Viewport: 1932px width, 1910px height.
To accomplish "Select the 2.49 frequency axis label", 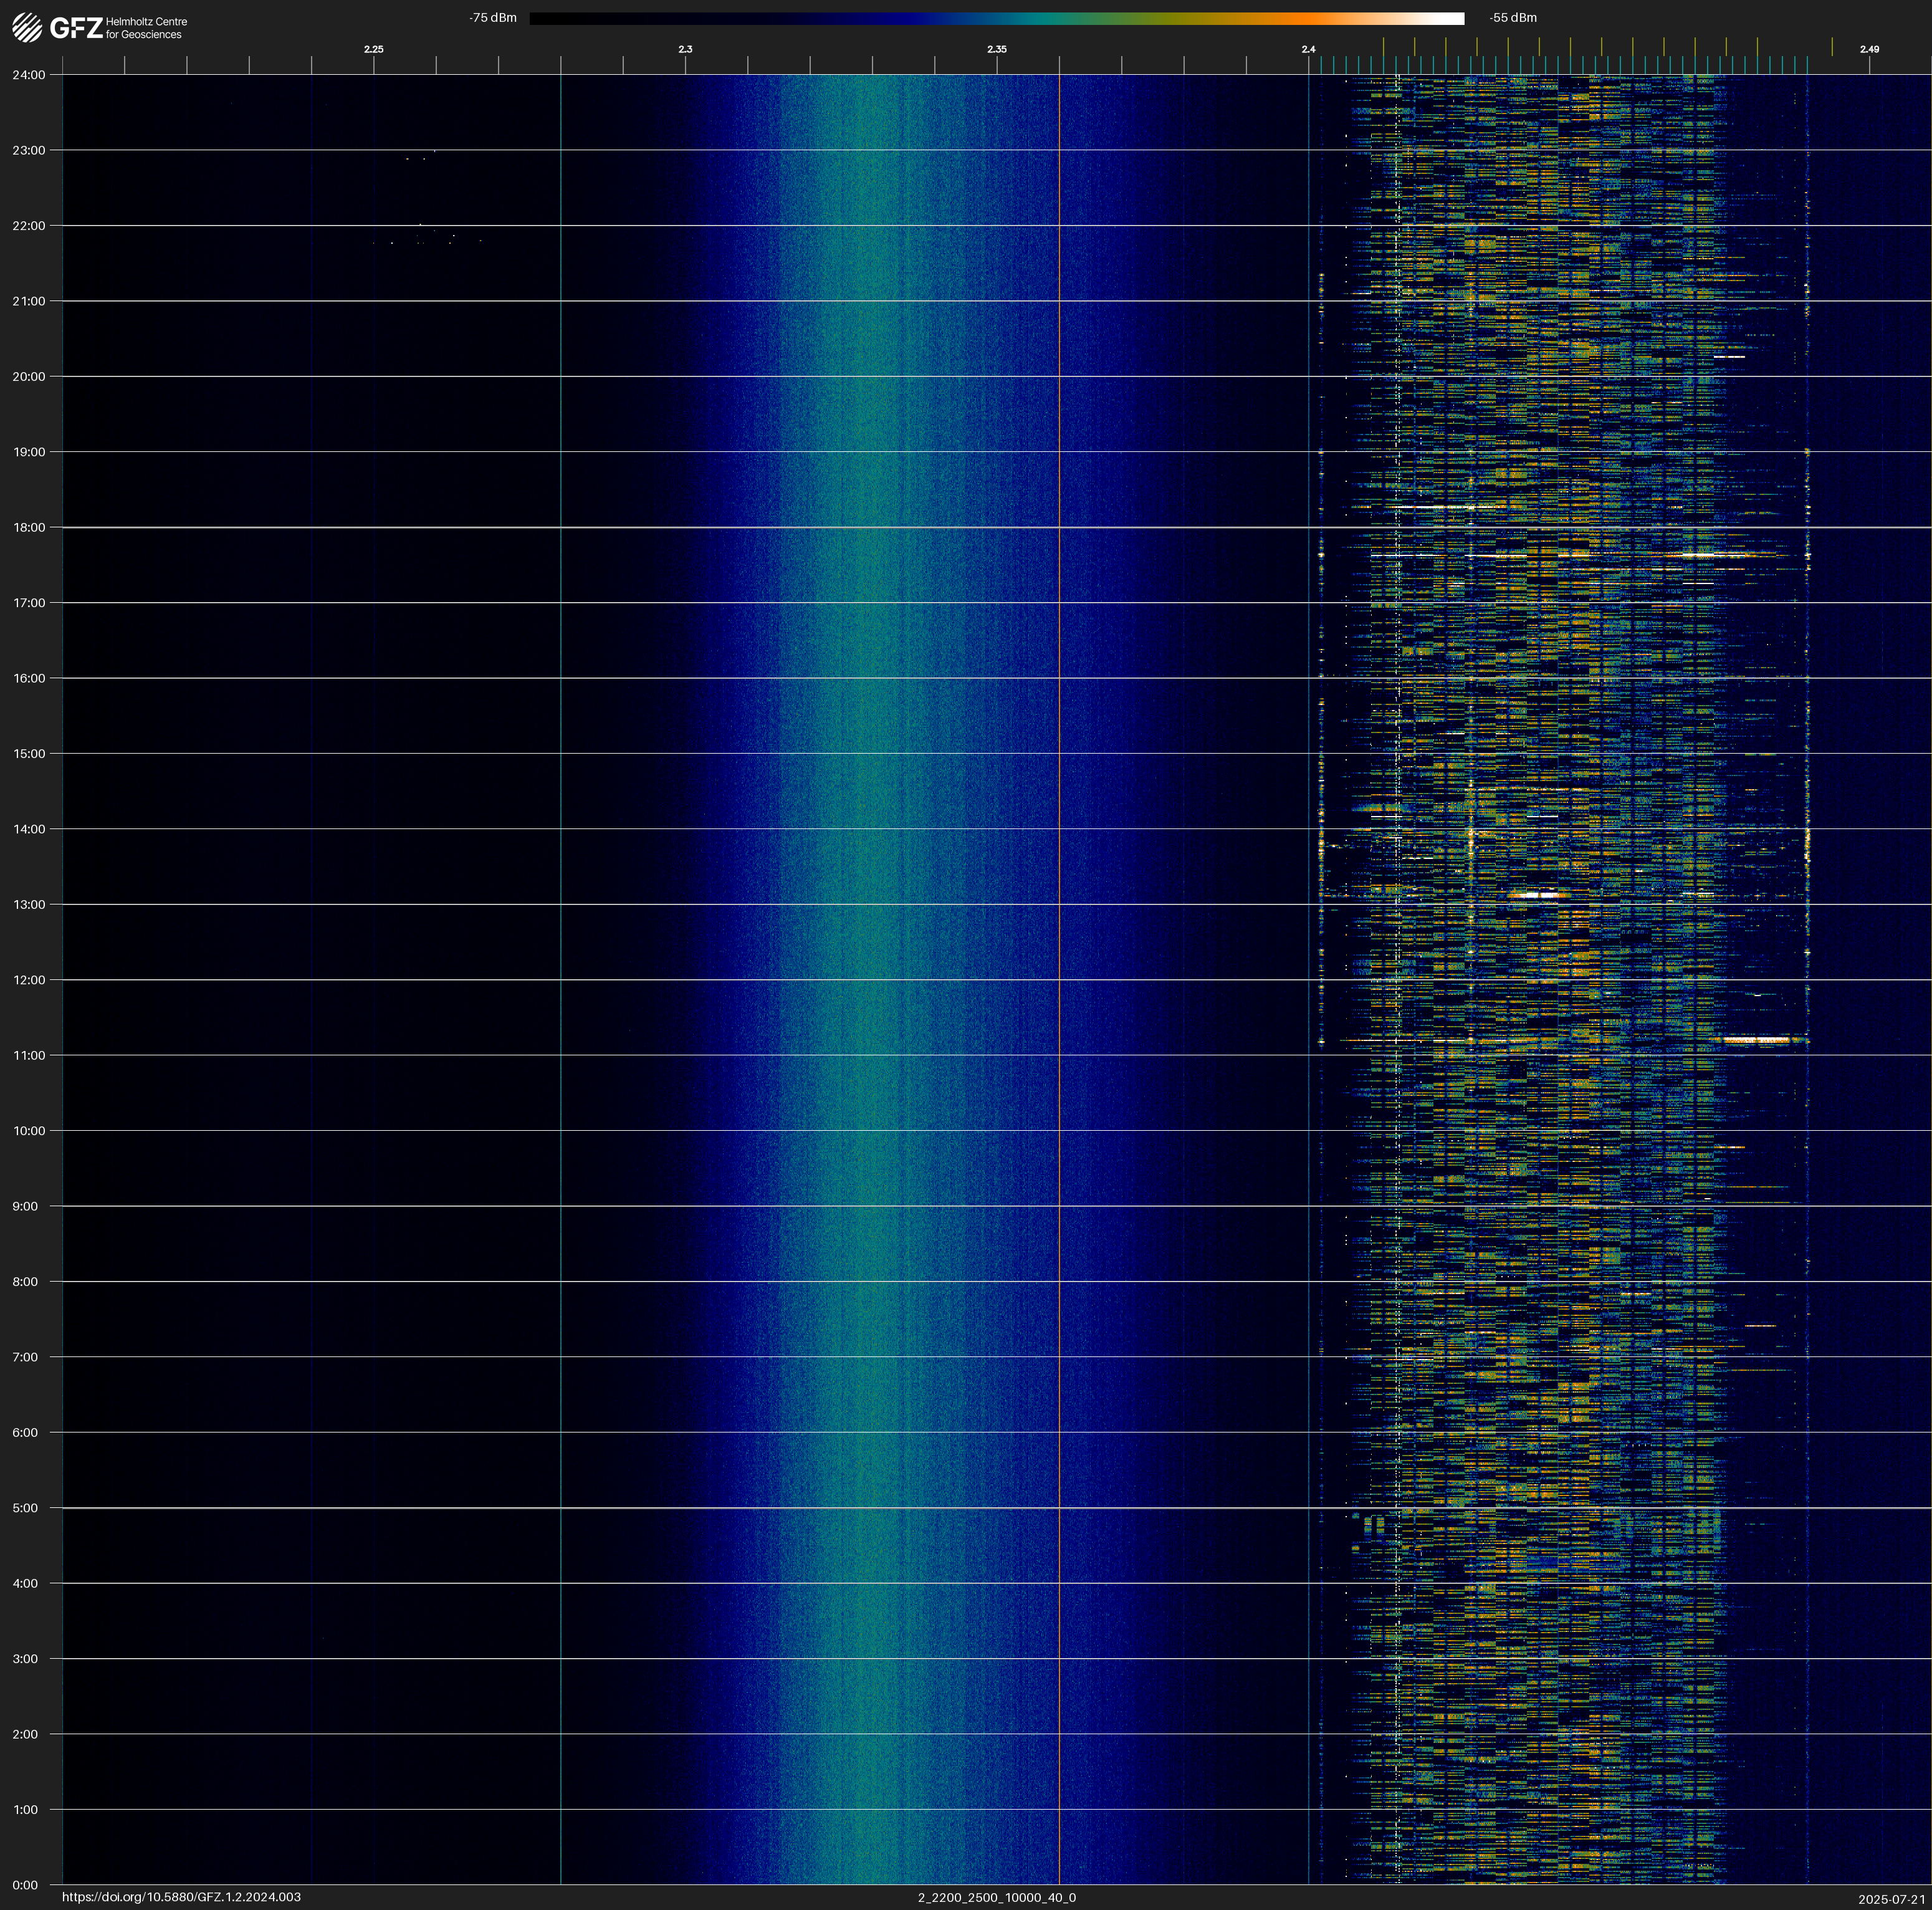I will click(x=1868, y=49).
